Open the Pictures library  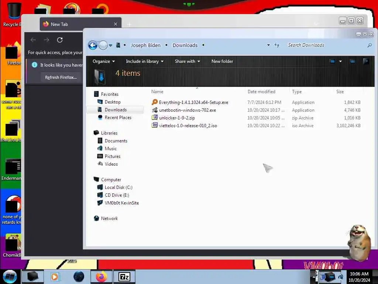112,156
